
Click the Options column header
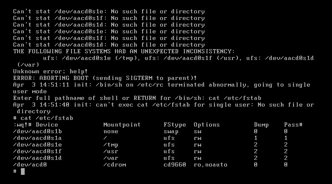(207, 124)
